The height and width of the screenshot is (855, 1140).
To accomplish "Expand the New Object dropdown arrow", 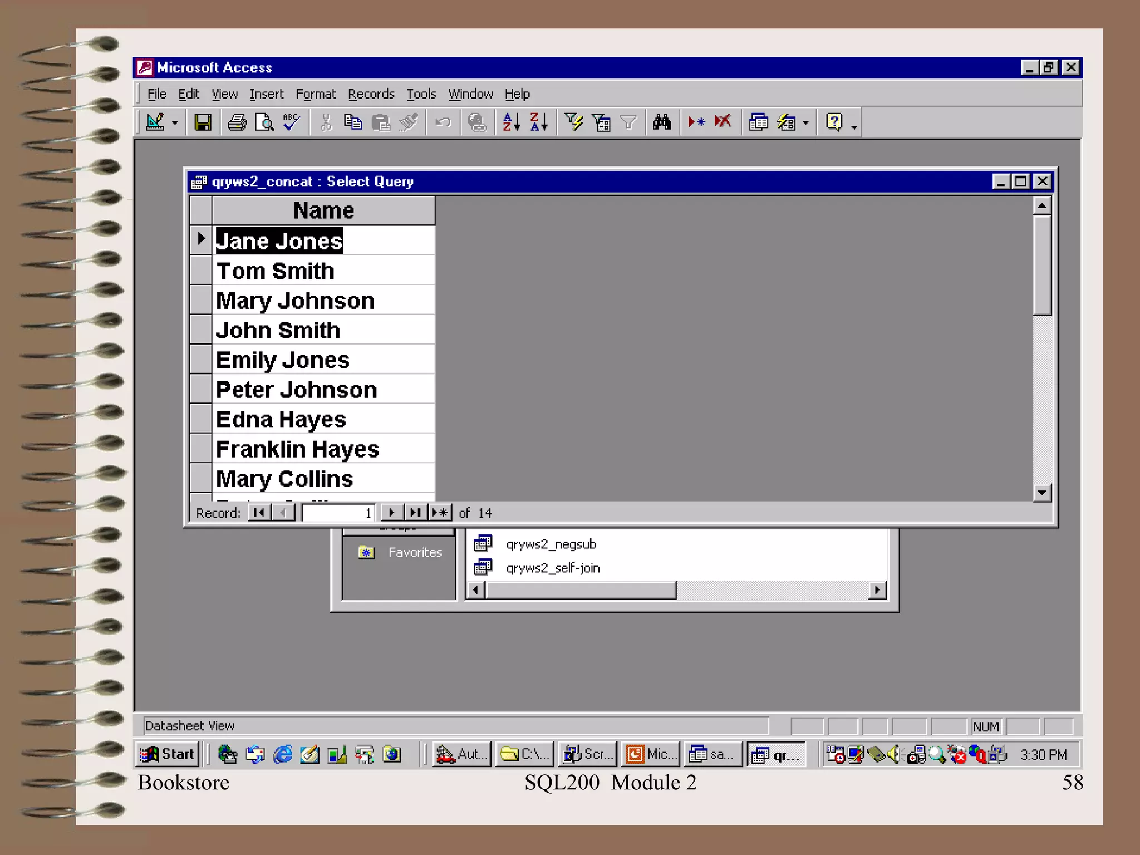I will (805, 122).
